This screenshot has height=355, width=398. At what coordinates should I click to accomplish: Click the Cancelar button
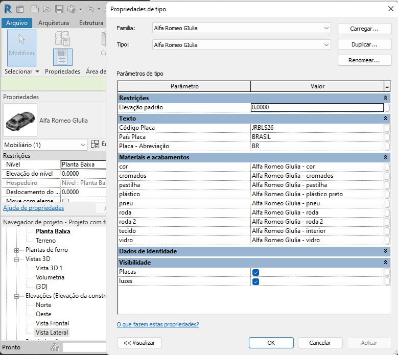point(320,343)
